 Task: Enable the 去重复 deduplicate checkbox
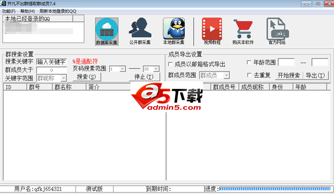(x=249, y=75)
